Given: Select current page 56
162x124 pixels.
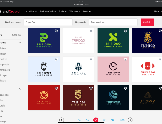Looking at the screenshot, I should [96, 120].
